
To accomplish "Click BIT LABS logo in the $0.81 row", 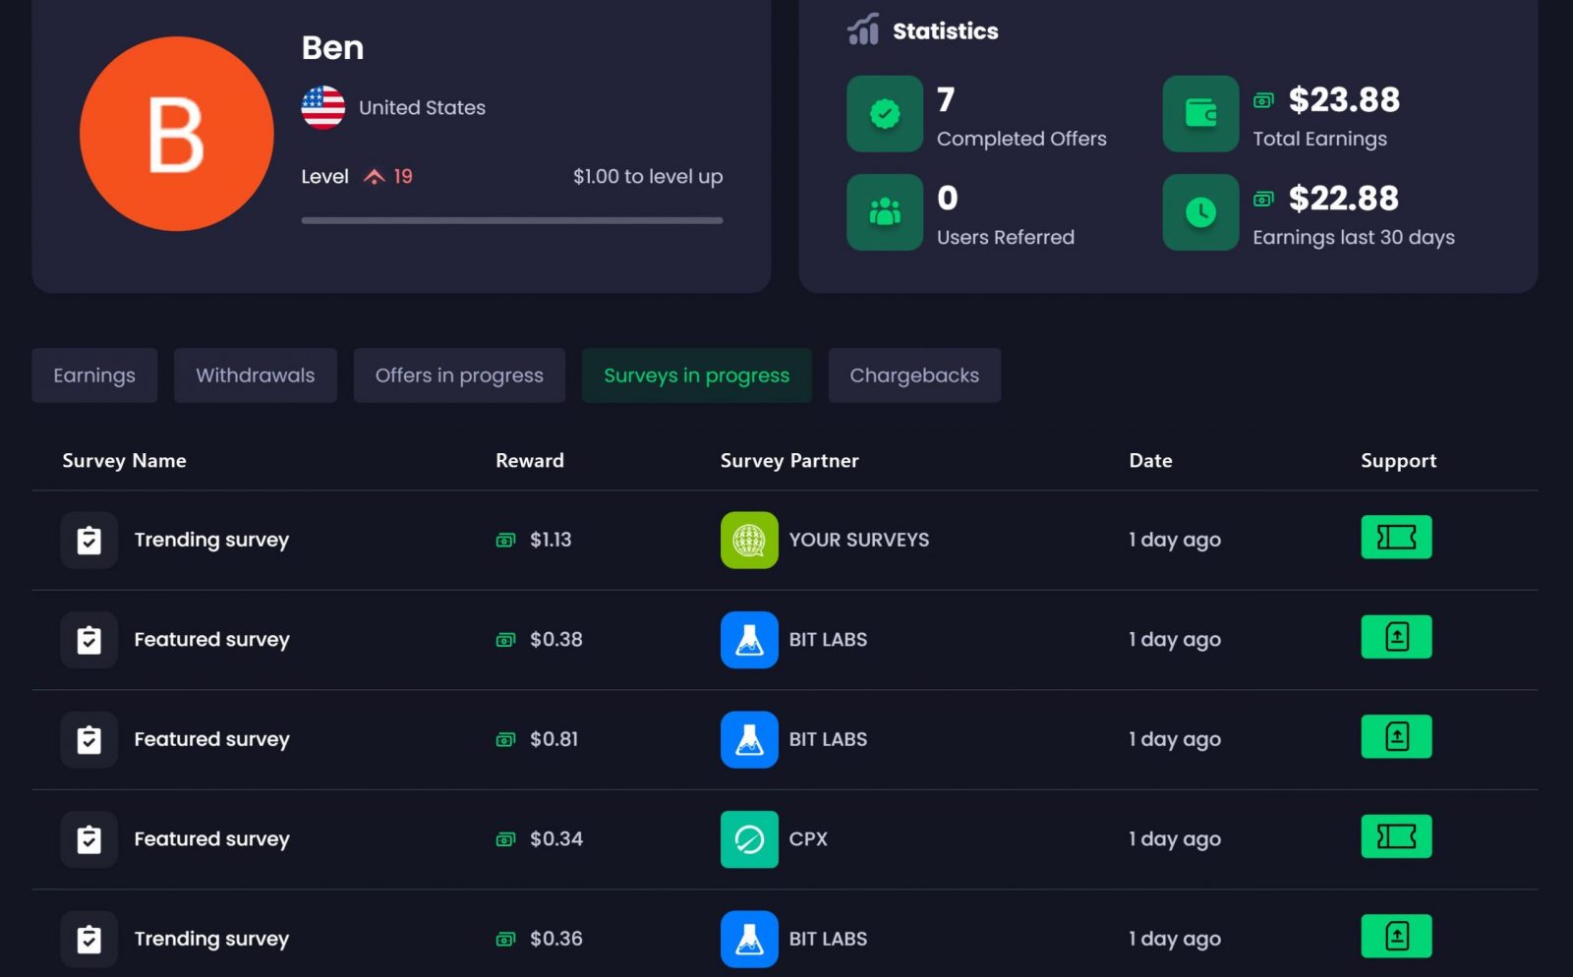I will click(x=749, y=740).
